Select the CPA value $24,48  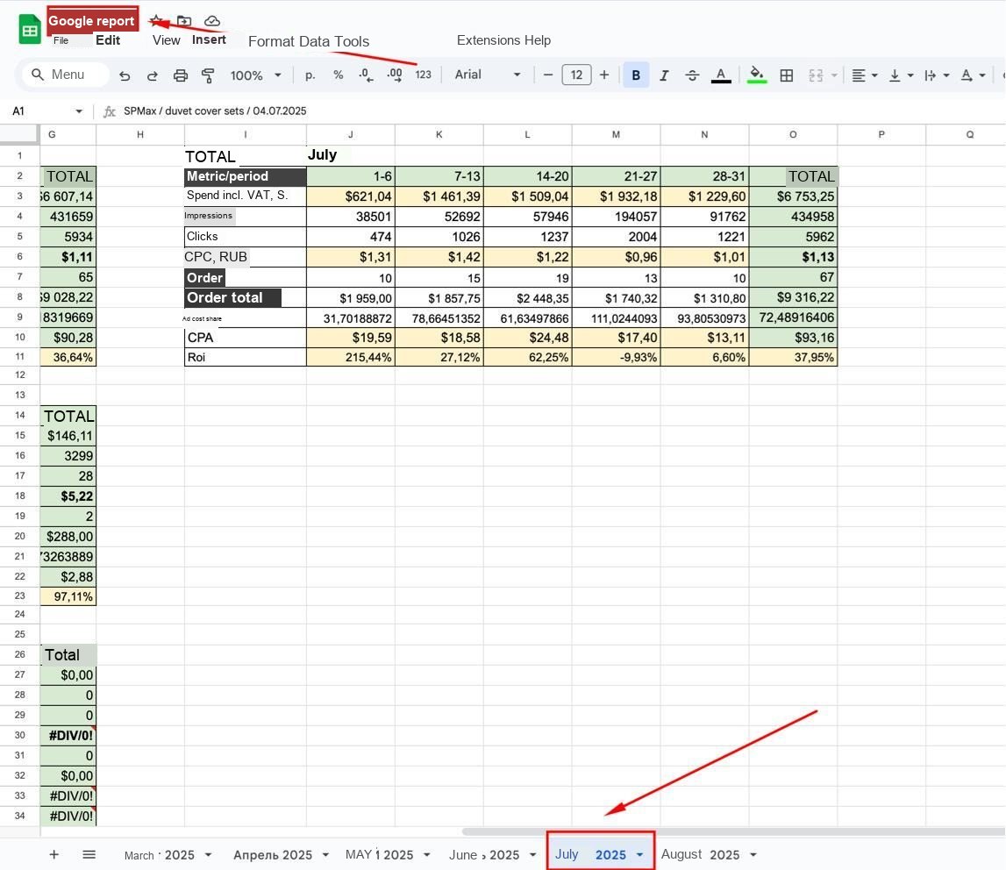(527, 338)
